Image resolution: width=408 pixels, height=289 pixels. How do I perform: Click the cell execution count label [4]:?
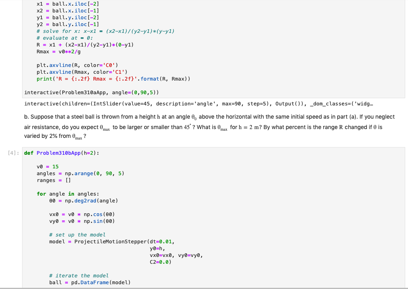click(x=12, y=153)
